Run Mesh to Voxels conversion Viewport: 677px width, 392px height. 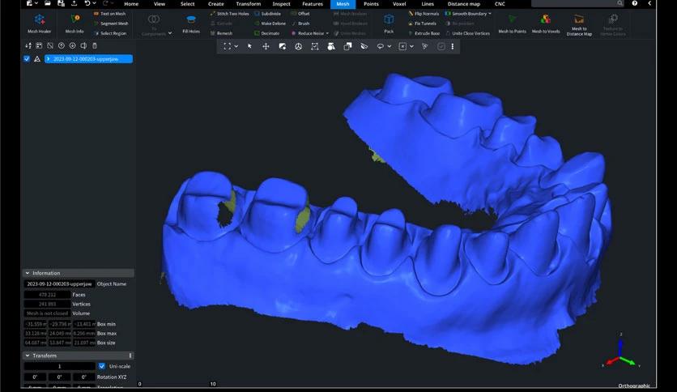point(546,23)
